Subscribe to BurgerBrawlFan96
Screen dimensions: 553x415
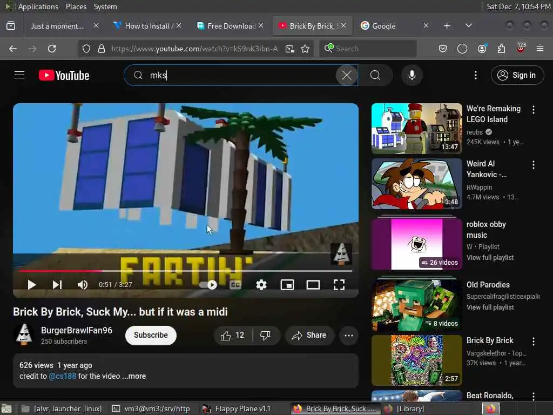coord(151,335)
